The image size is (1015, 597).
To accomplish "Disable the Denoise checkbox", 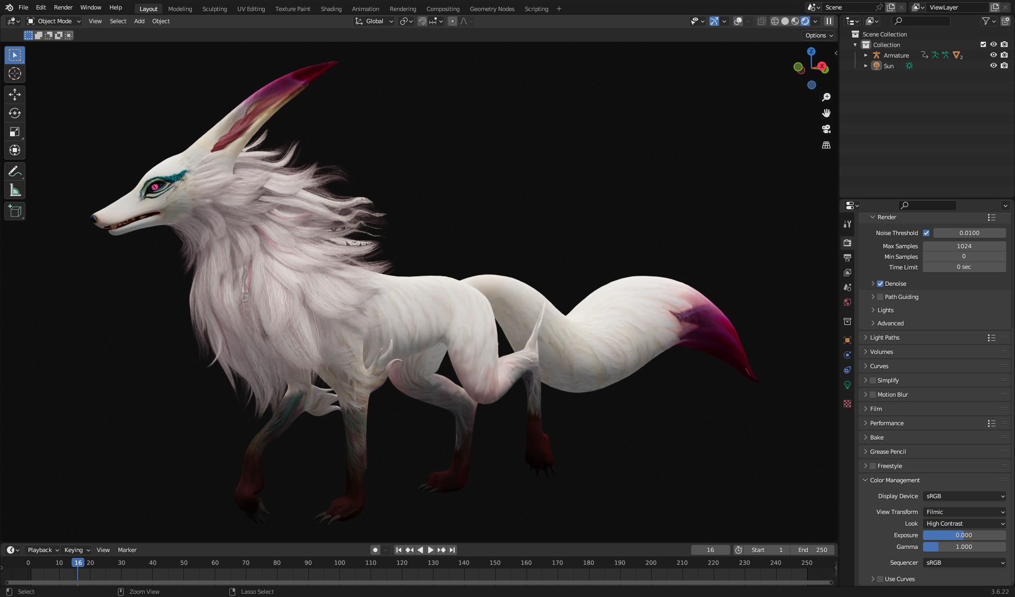I will (880, 284).
